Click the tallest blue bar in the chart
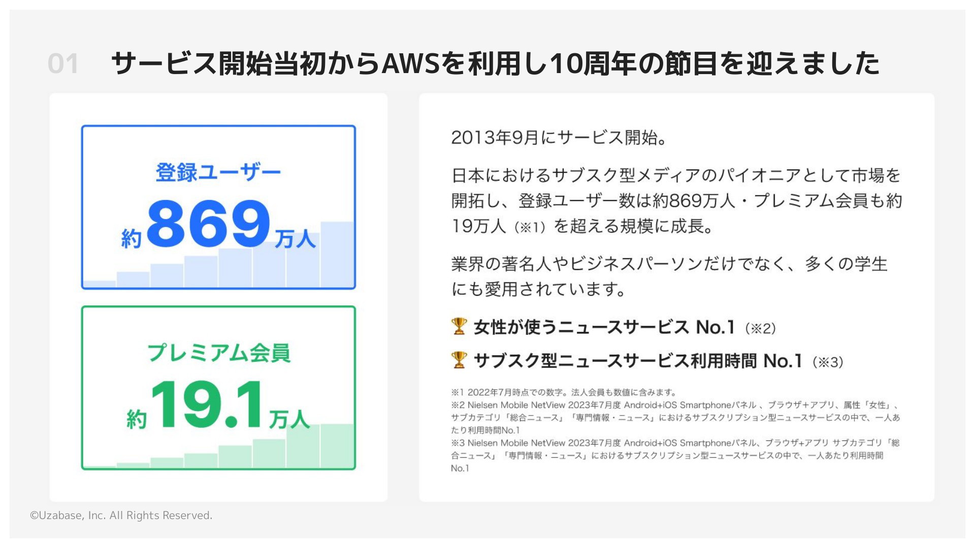This screenshot has height=548, width=975. [337, 254]
